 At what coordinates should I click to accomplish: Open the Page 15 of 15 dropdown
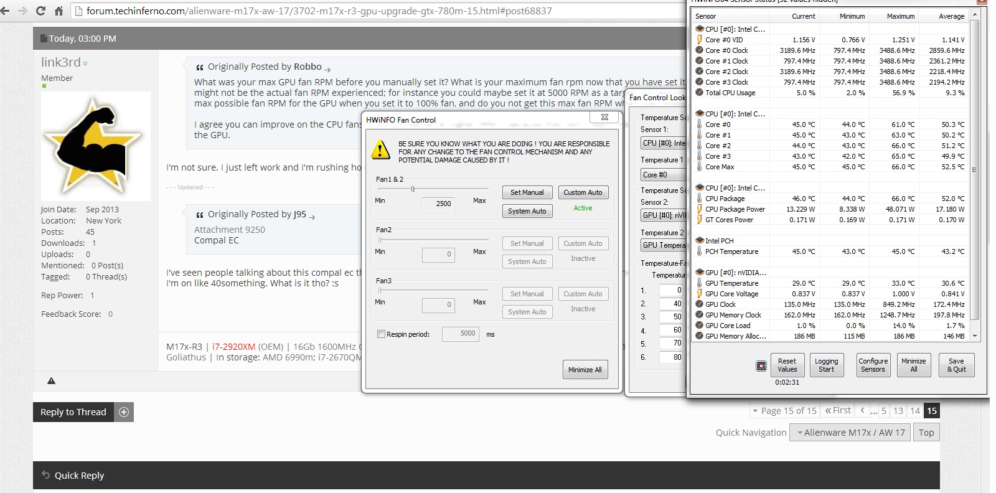click(x=784, y=411)
